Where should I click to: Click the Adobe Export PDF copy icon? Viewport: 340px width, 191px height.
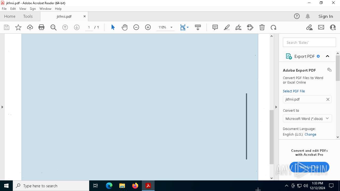point(329,70)
